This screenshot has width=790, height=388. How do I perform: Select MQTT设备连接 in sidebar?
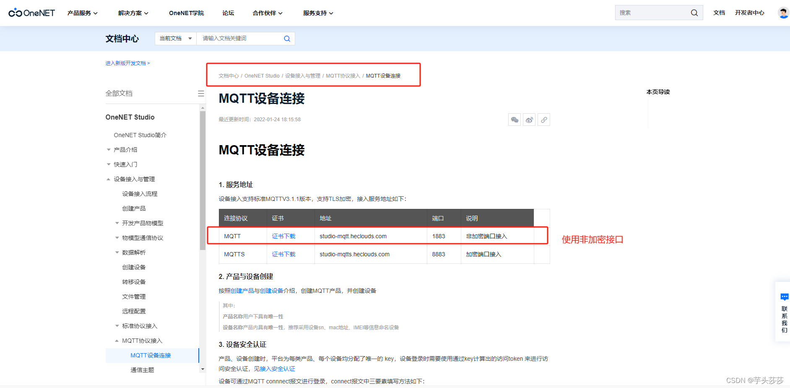[x=152, y=355]
